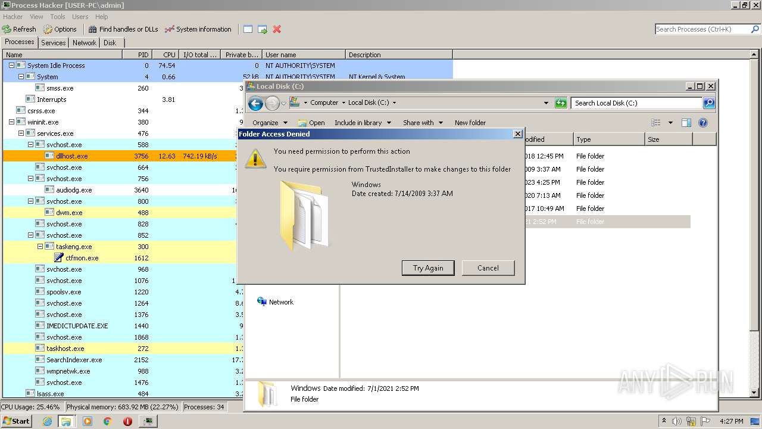Switch to the Services tab
Screen dimensions: 762x429
[54, 43]
